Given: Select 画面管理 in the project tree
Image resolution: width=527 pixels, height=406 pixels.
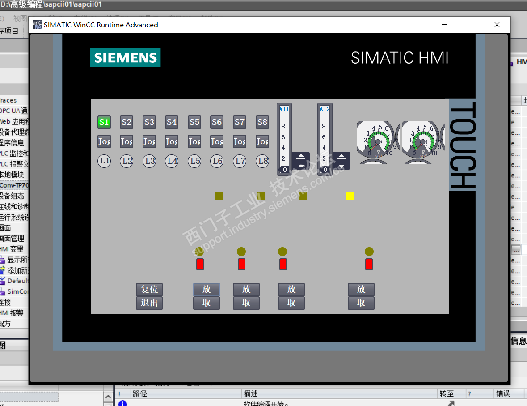Looking at the screenshot, I should 12,239.
